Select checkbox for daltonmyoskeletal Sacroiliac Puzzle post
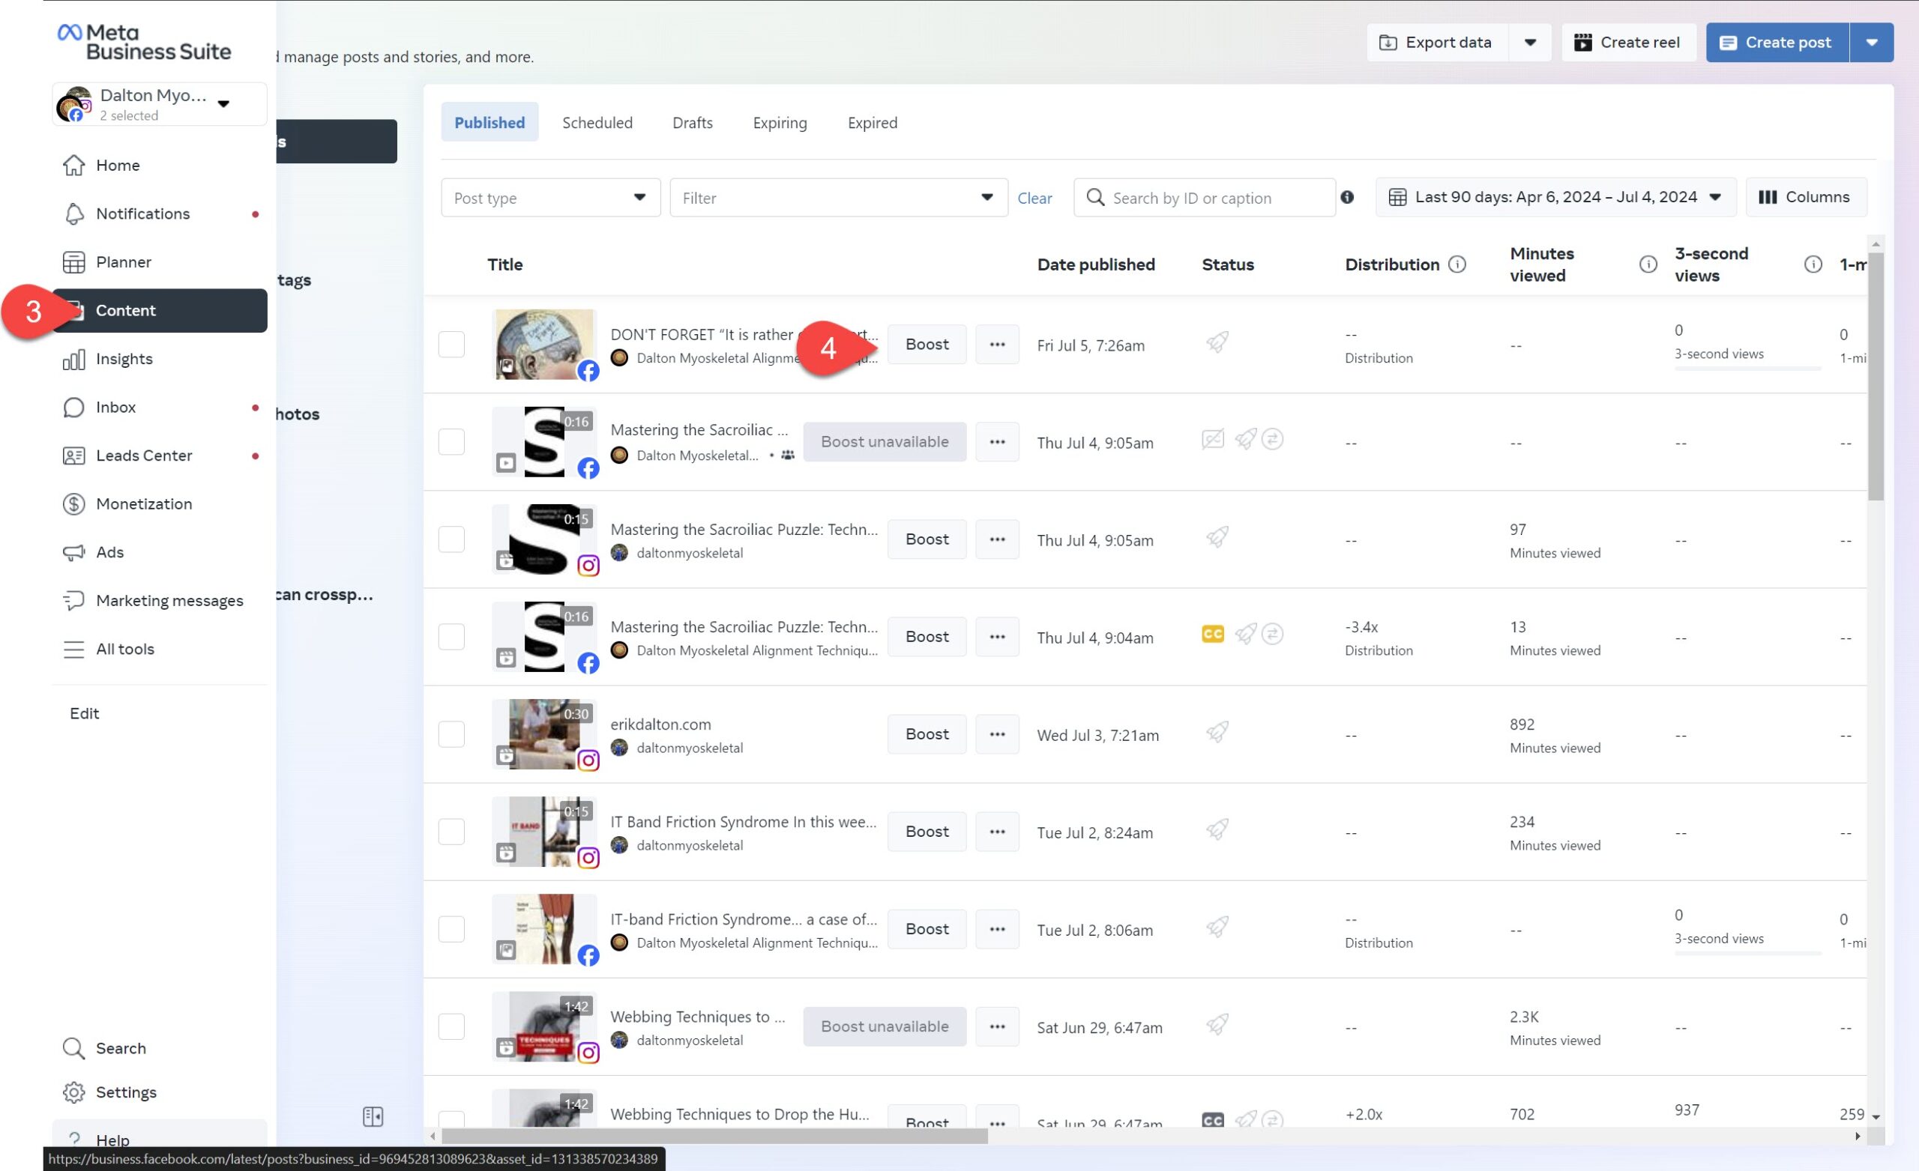 (x=452, y=539)
